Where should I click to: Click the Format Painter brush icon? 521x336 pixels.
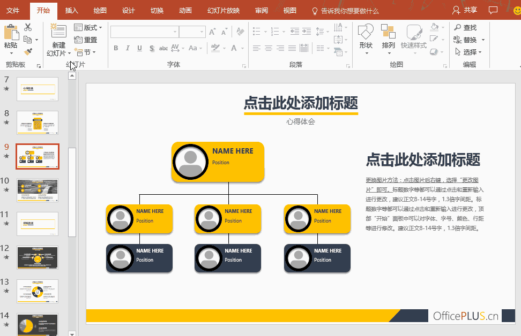[28, 52]
